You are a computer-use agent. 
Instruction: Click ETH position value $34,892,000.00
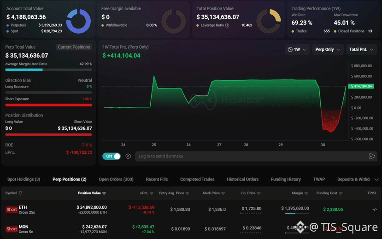(x=92, y=207)
